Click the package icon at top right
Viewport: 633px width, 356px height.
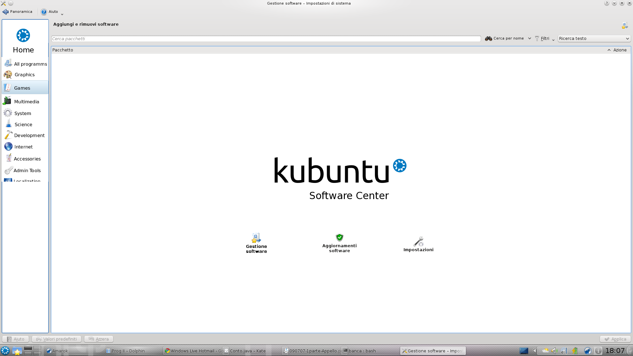point(624,25)
